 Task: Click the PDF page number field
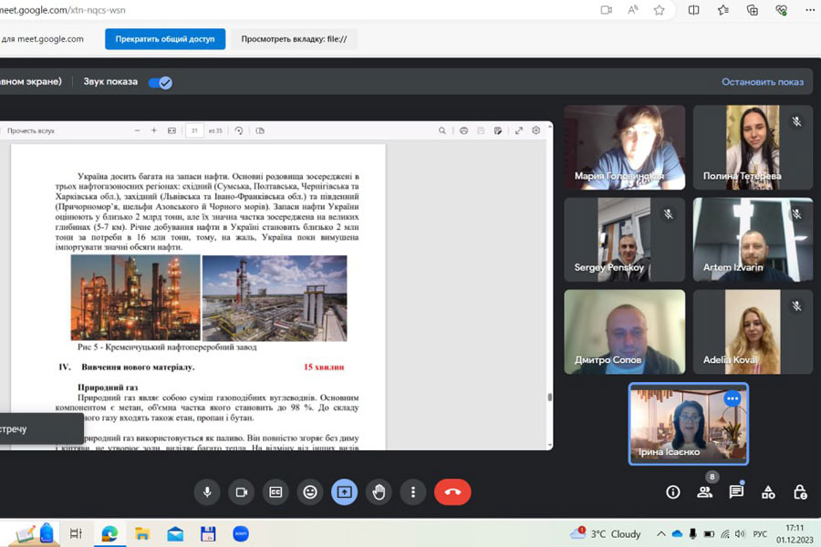(x=194, y=131)
